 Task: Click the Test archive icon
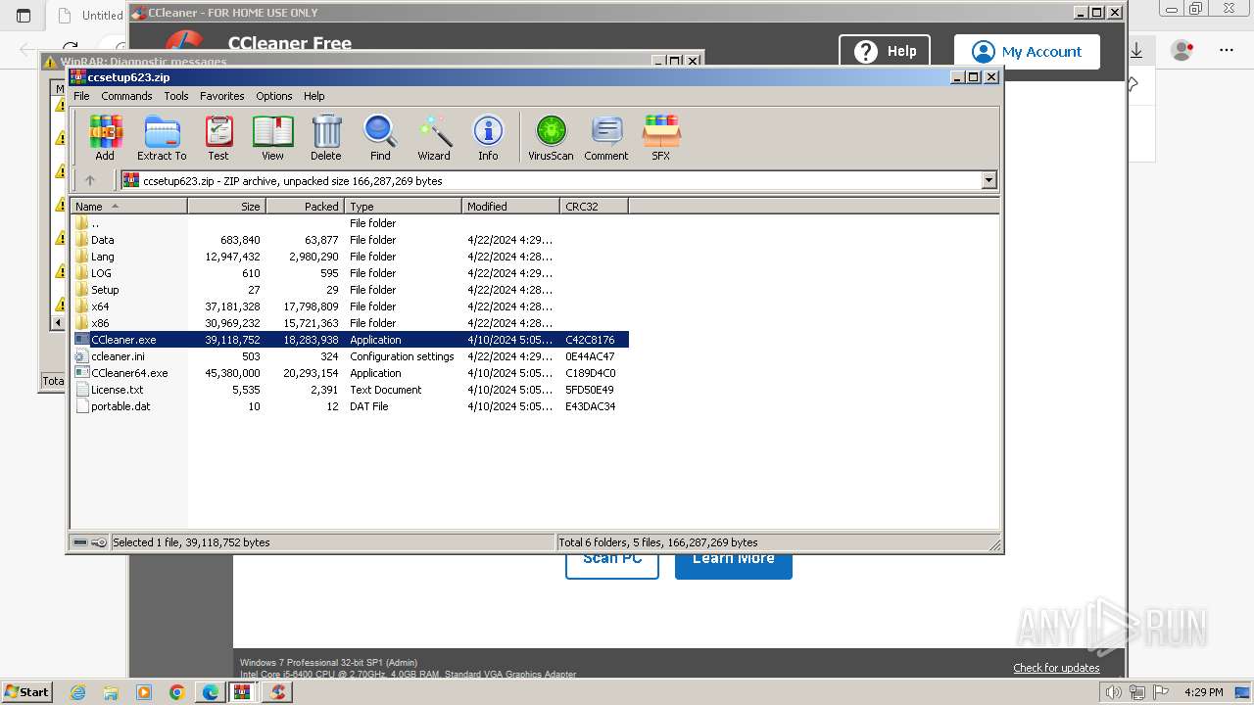(218, 138)
